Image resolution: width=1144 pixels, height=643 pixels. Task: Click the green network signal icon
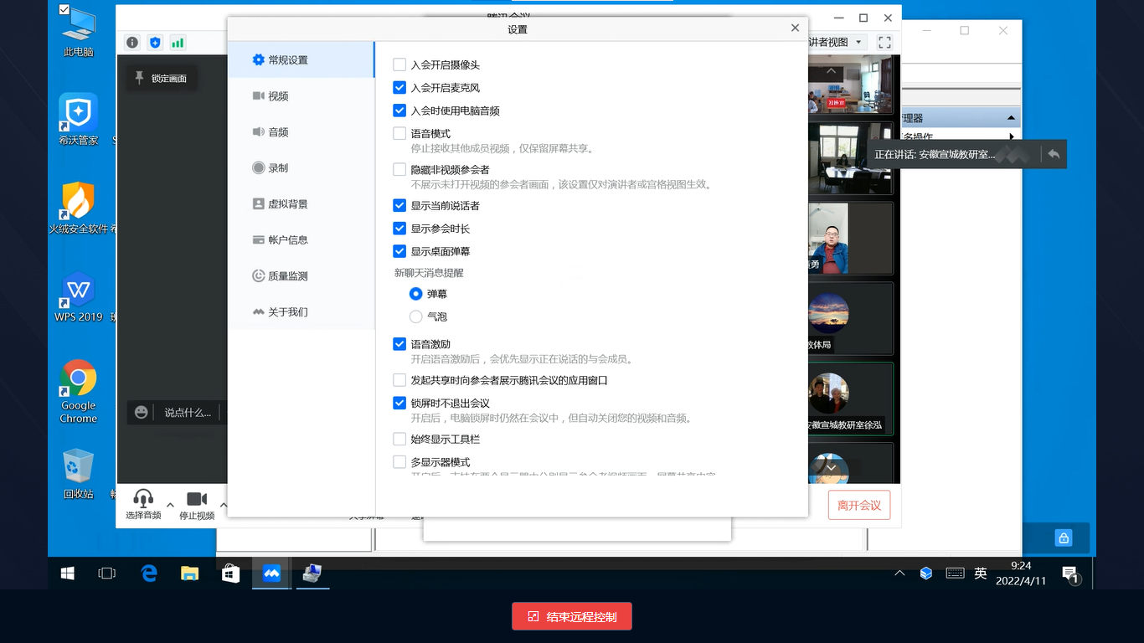(x=178, y=42)
